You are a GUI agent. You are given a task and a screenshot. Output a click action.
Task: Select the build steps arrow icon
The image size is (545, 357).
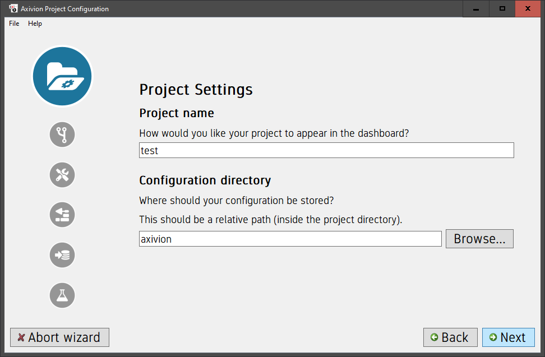(62, 215)
